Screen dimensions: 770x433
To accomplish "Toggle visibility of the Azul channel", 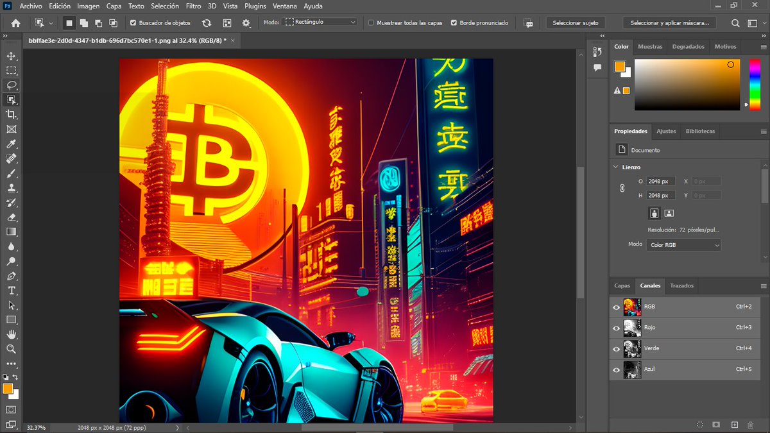I will [x=617, y=369].
